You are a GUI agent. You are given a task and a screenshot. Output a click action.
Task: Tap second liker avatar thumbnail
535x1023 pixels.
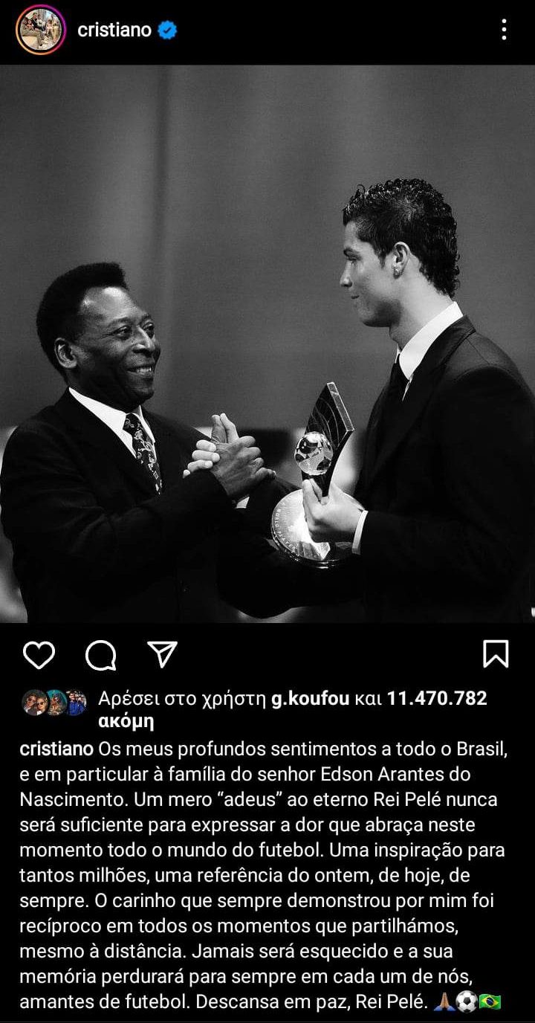tap(55, 703)
